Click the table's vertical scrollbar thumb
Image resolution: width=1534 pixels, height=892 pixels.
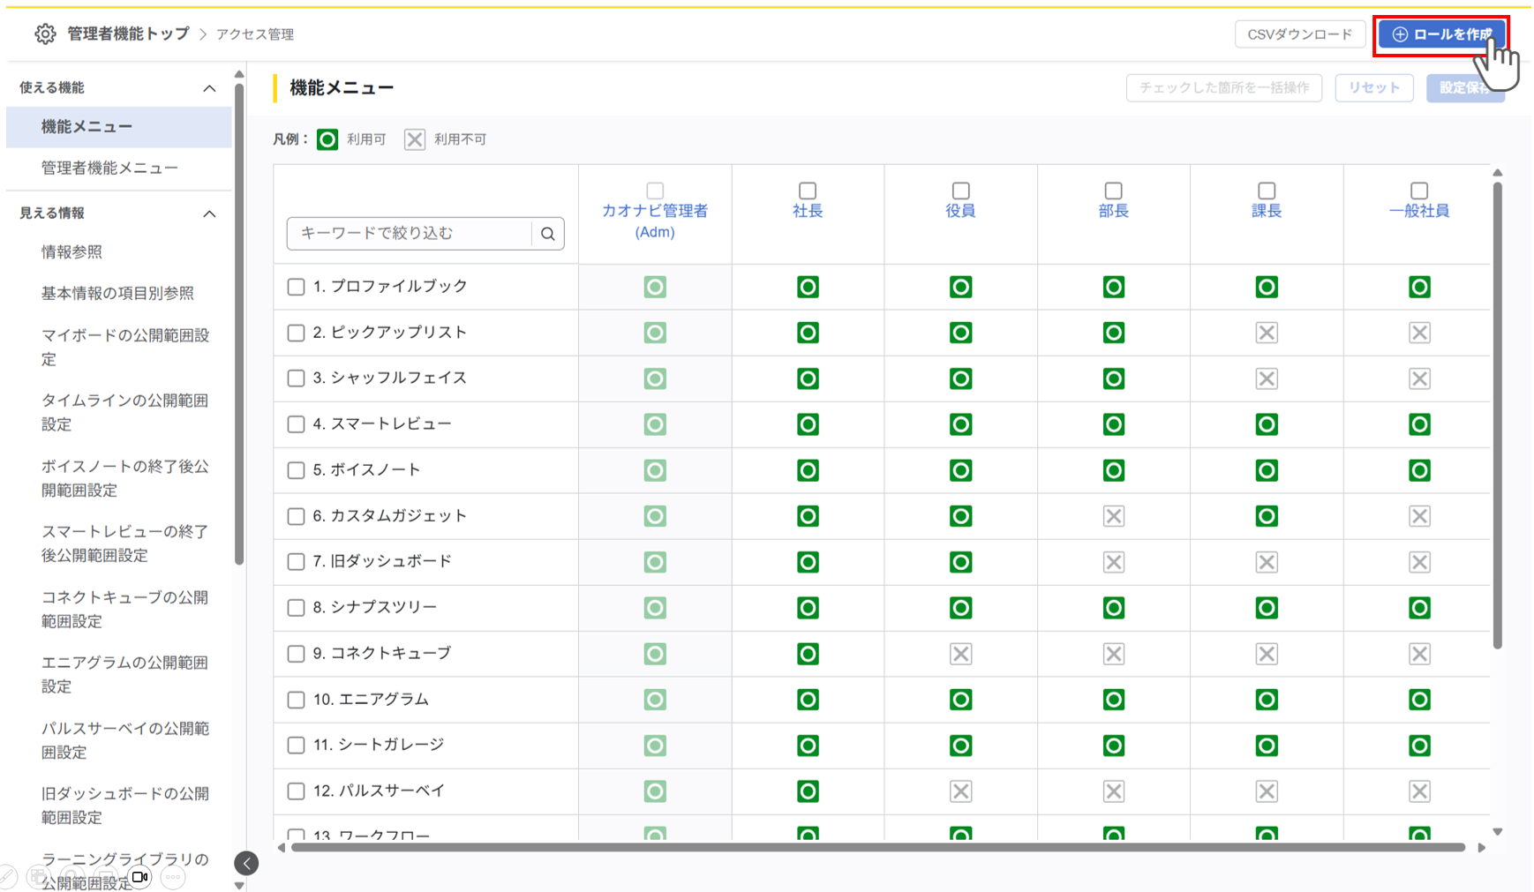pyautogui.click(x=1497, y=415)
